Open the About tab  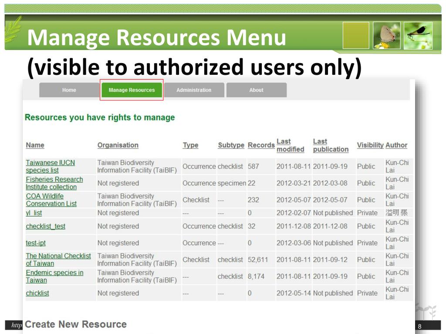(x=256, y=90)
